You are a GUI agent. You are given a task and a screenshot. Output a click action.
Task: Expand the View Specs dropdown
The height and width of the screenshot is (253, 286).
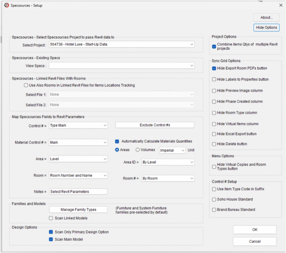pyautogui.click(x=122, y=66)
